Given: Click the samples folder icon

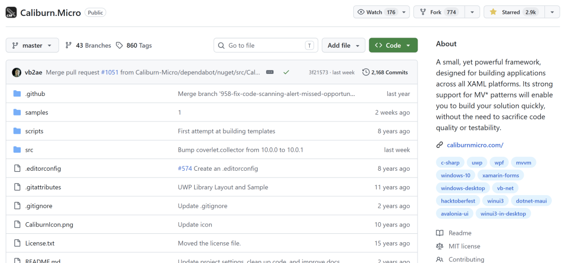Looking at the screenshot, I should [17, 112].
